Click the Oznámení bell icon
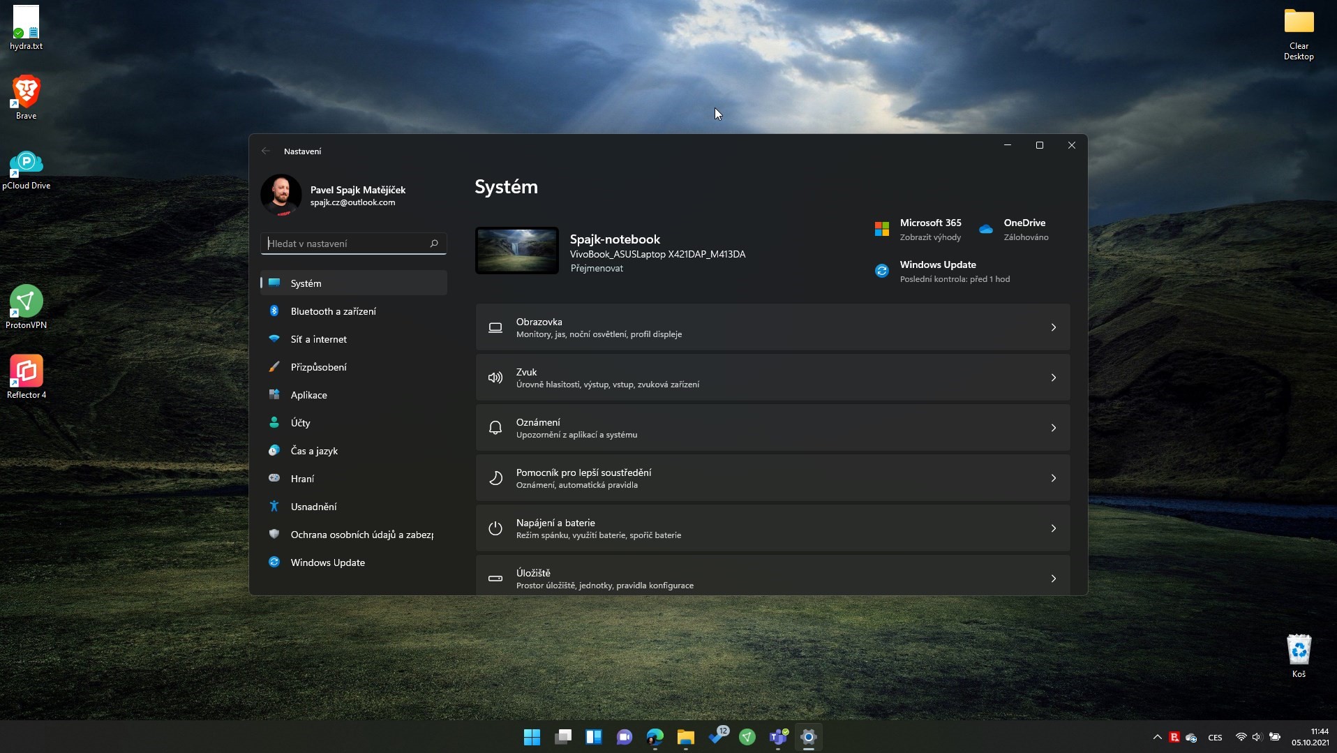This screenshot has width=1337, height=753. point(495,428)
